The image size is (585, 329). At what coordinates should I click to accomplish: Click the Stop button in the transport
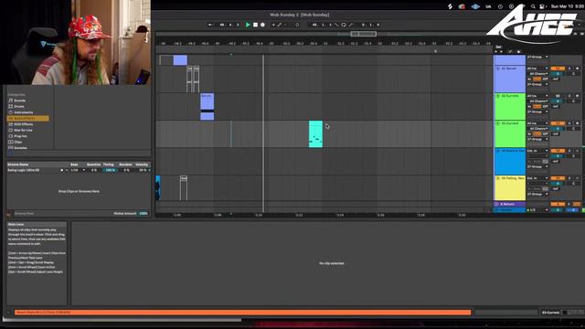pos(255,25)
